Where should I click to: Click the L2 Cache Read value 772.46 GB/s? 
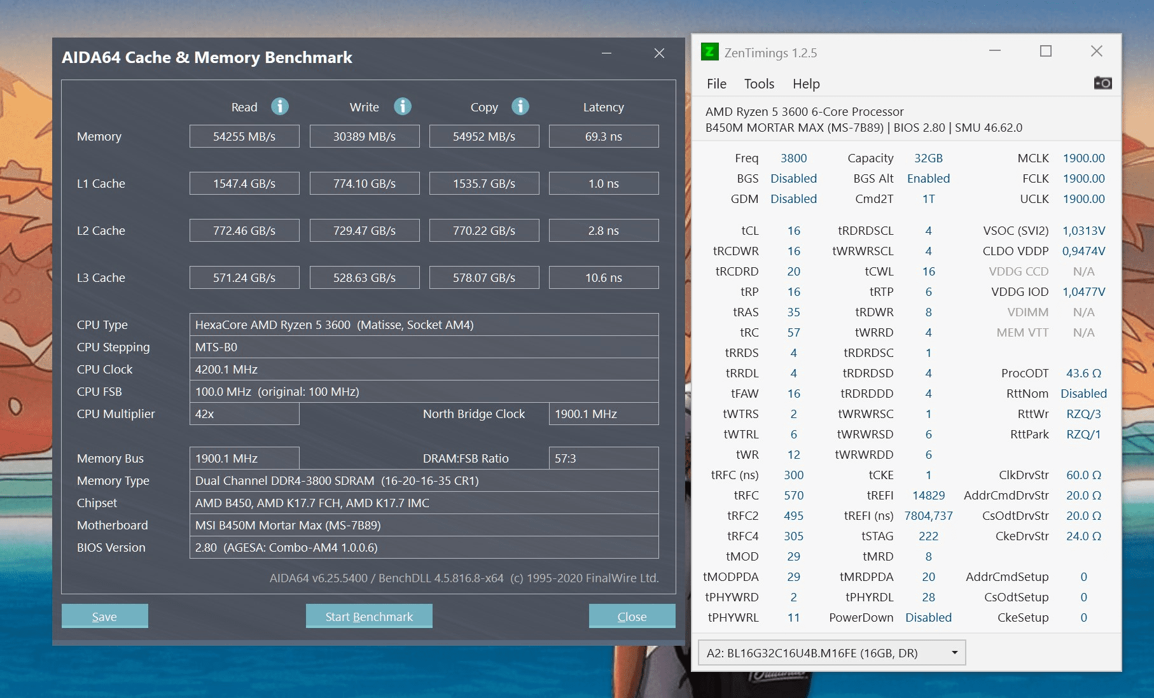pyautogui.click(x=244, y=230)
